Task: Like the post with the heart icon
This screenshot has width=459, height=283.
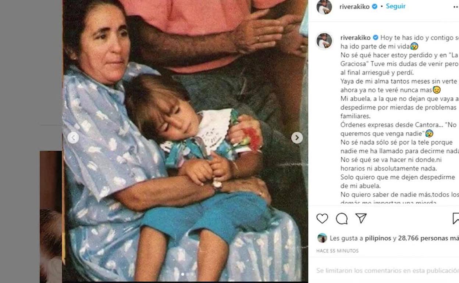Action: point(322,218)
